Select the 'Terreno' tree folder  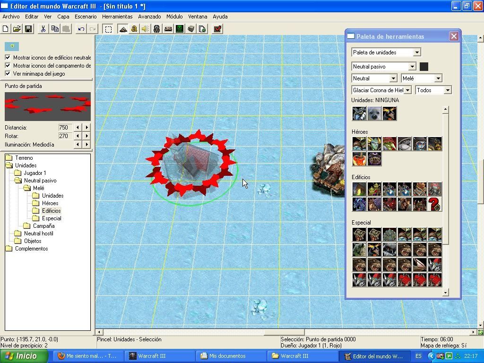pyautogui.click(x=24, y=158)
